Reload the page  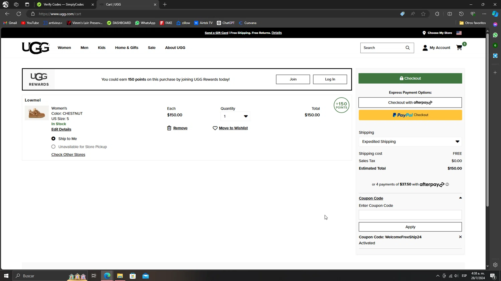[x=19, y=14]
